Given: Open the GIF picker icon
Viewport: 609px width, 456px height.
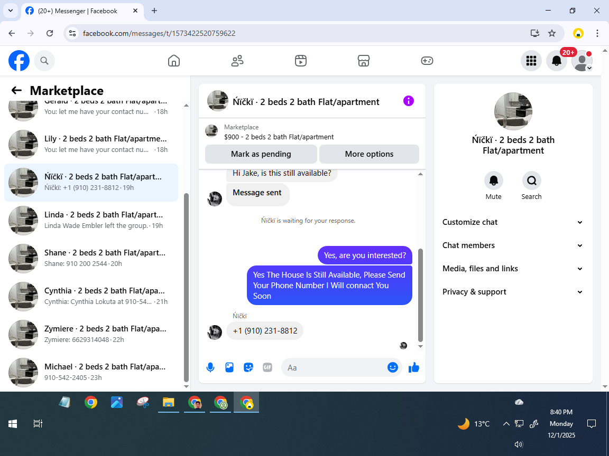Looking at the screenshot, I should 267,367.
